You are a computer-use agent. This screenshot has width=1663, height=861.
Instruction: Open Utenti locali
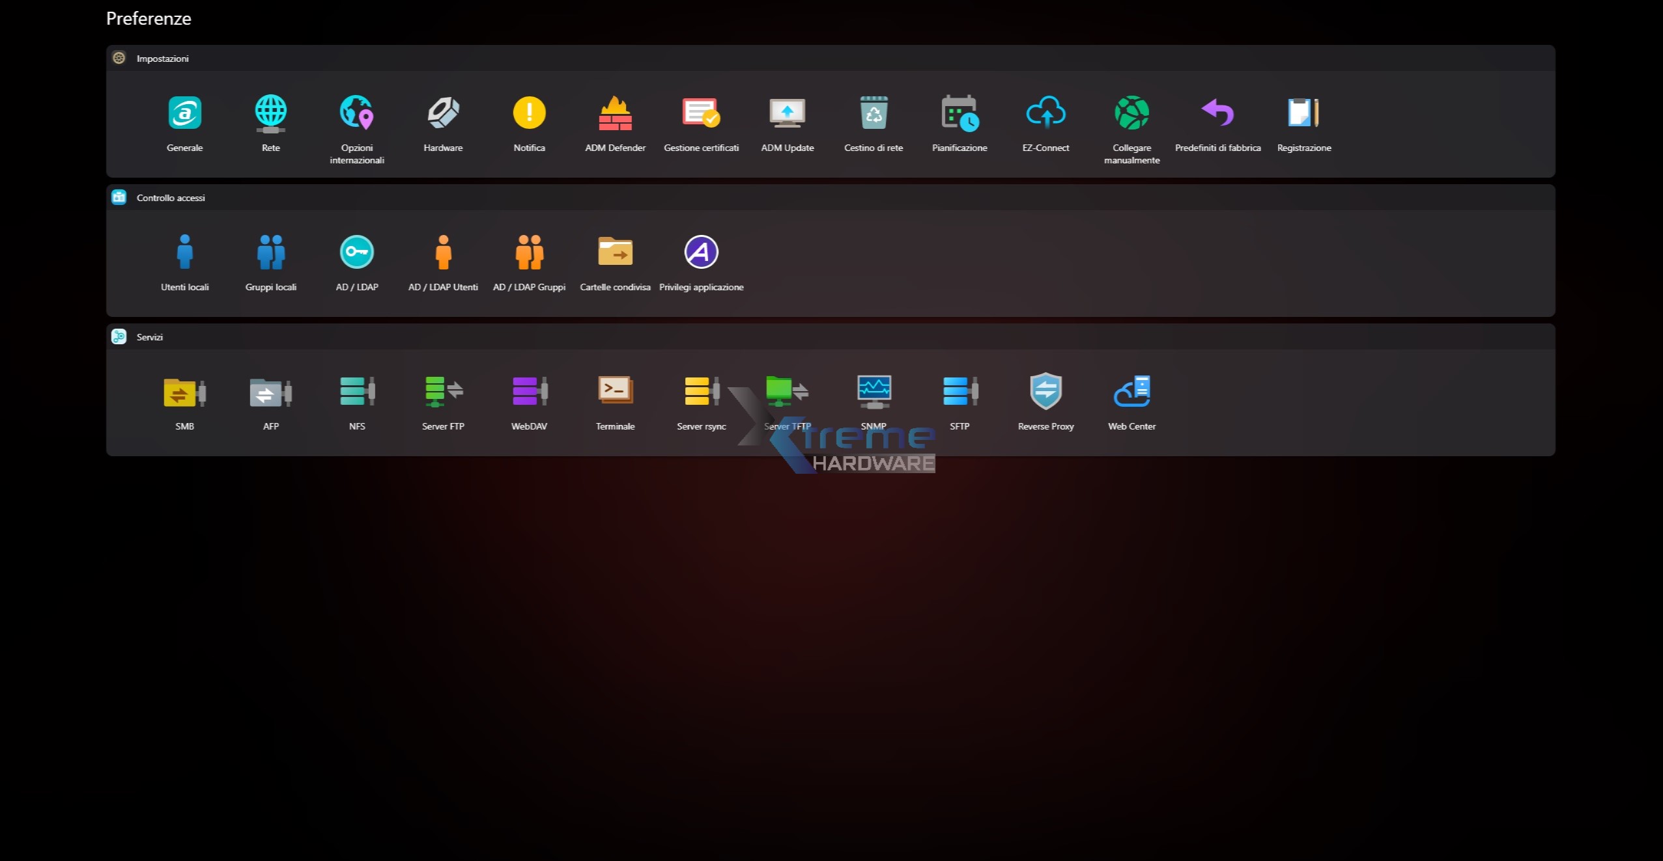click(x=184, y=253)
